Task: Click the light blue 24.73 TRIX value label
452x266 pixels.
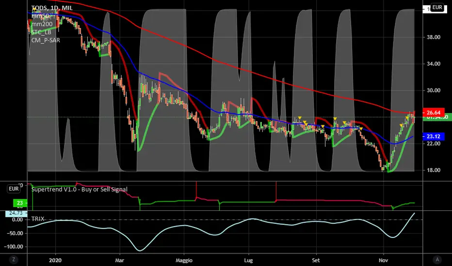Action: [x=16, y=213]
